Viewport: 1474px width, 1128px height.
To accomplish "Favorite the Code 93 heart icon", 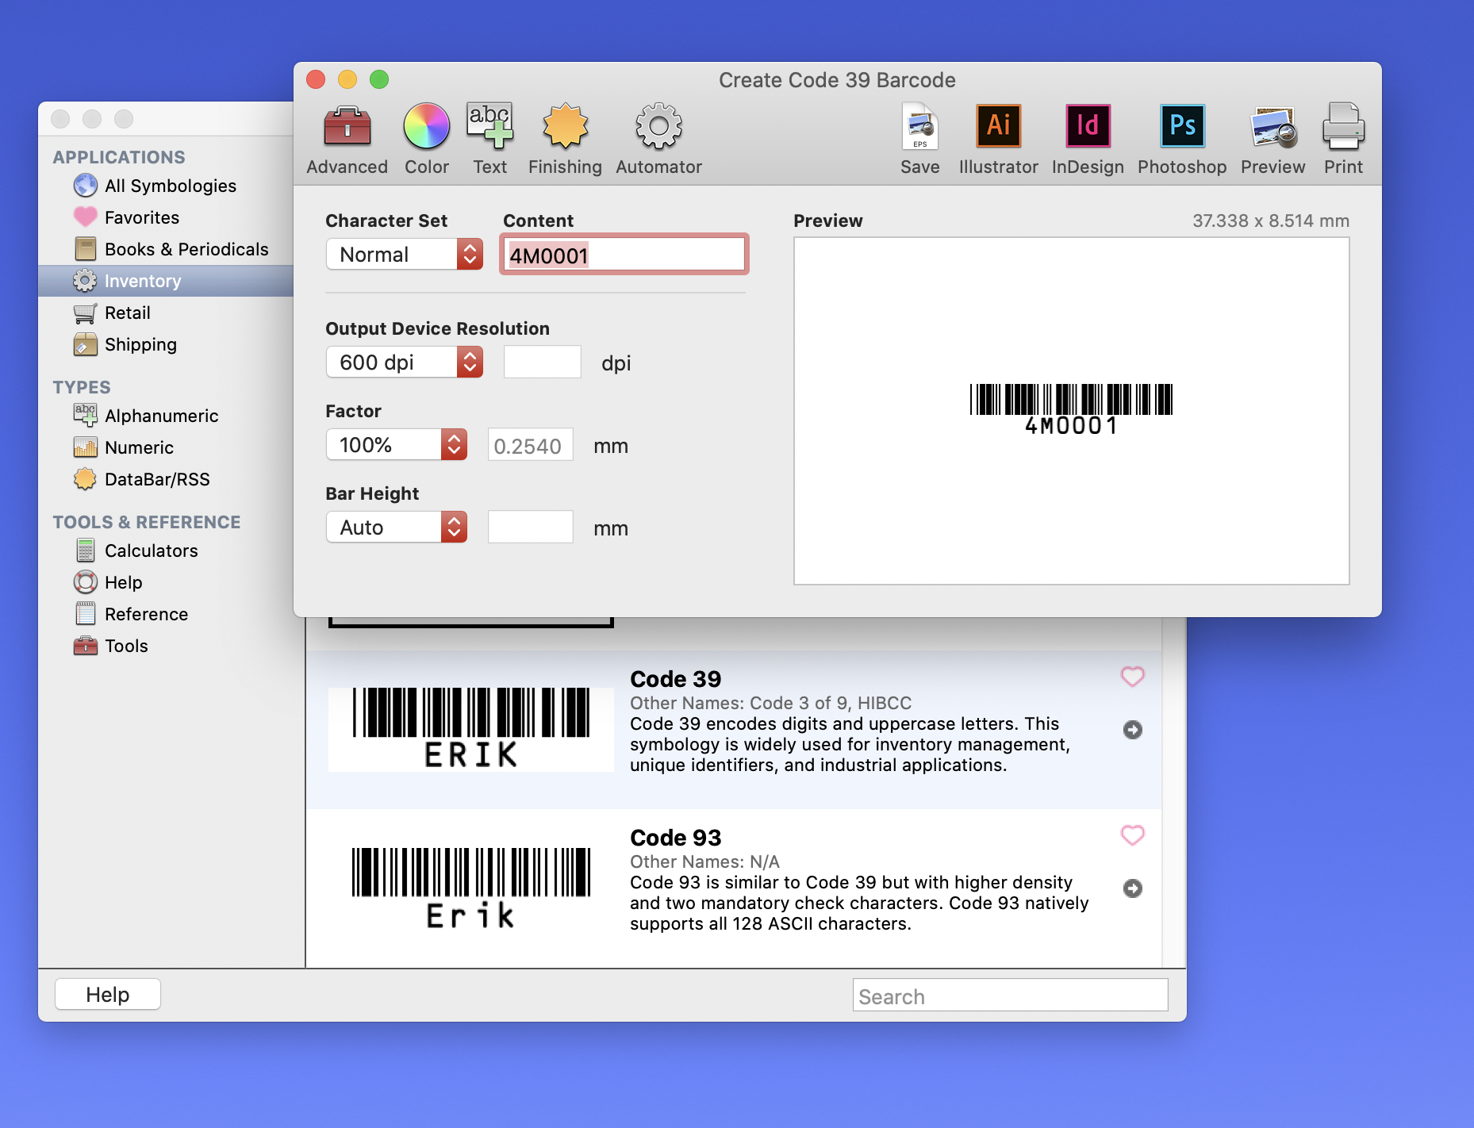I will [1132, 835].
